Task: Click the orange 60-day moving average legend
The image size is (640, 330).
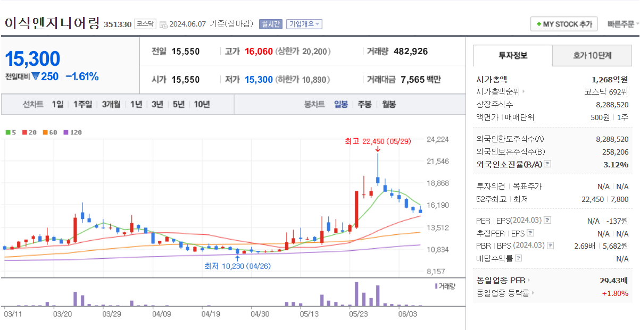Action: (49, 132)
